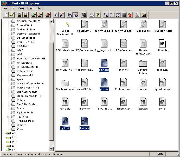This screenshot has width=180, height=157.
Task: Click the New document toolbar icon
Action: [6, 15]
